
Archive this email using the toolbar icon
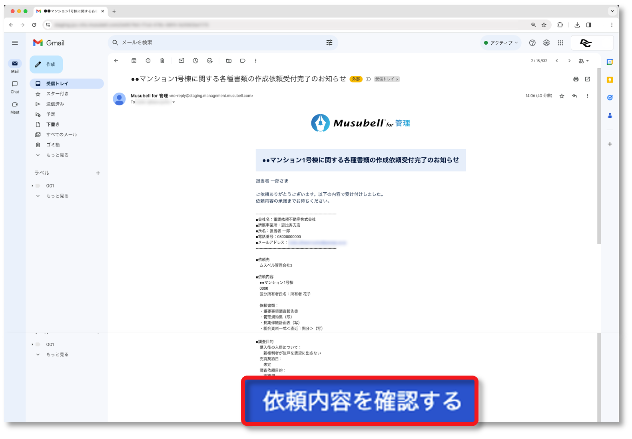pos(134,61)
